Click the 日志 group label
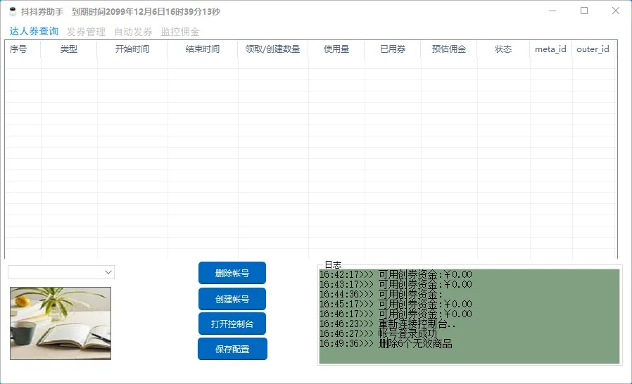632x384 pixels. pyautogui.click(x=333, y=264)
